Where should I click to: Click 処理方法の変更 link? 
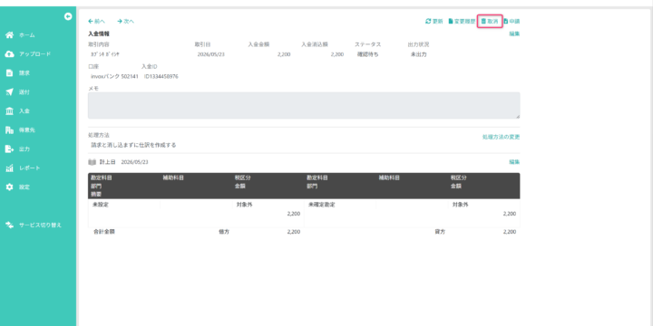501,137
